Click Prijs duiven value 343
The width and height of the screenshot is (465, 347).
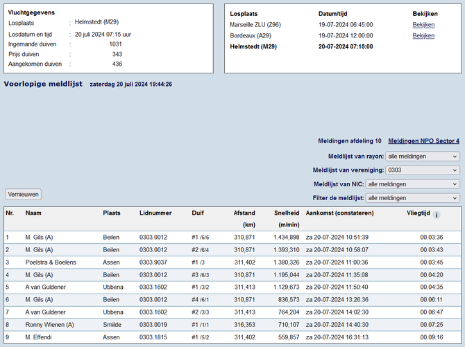pyautogui.click(x=117, y=54)
